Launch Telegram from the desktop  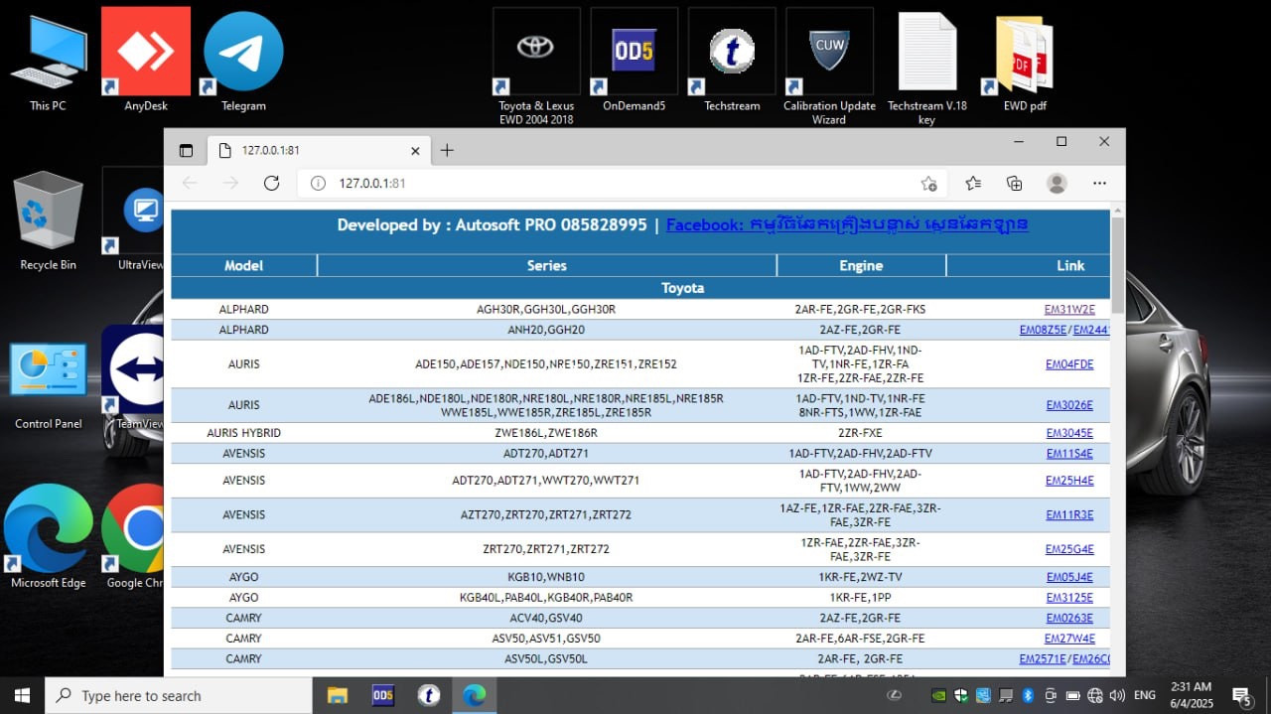[x=243, y=60]
